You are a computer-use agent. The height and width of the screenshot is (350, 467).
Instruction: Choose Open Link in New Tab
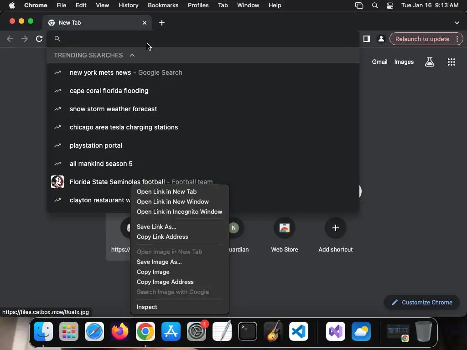[180, 192]
